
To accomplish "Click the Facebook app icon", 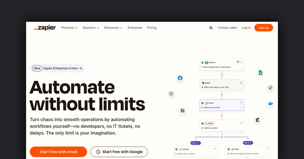I will [x=180, y=78].
